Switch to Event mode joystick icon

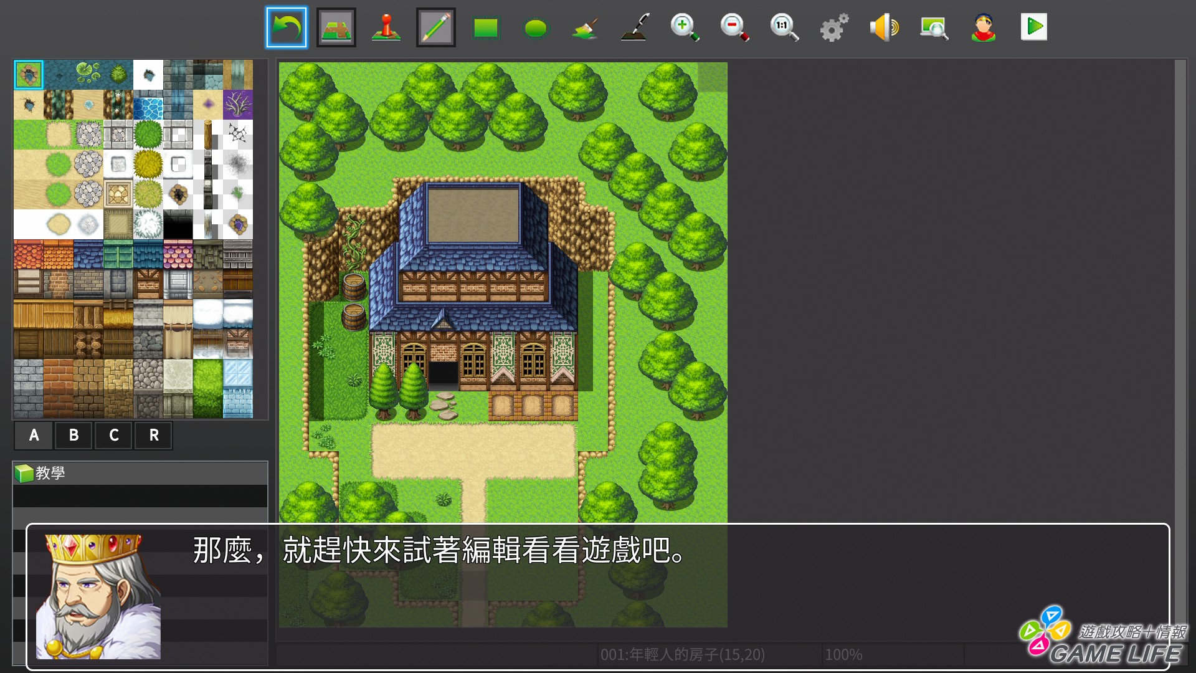coord(386,27)
